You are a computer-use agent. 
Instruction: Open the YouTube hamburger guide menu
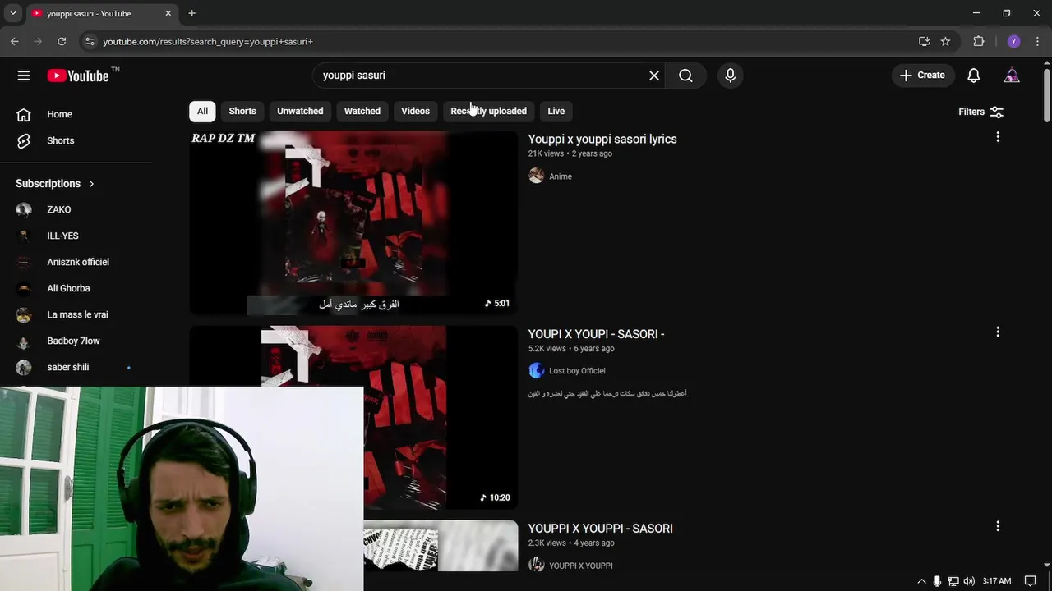23,76
